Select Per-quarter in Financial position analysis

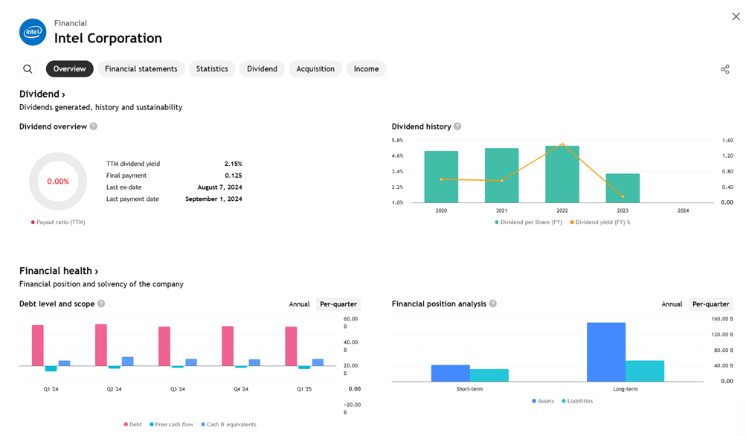point(711,304)
